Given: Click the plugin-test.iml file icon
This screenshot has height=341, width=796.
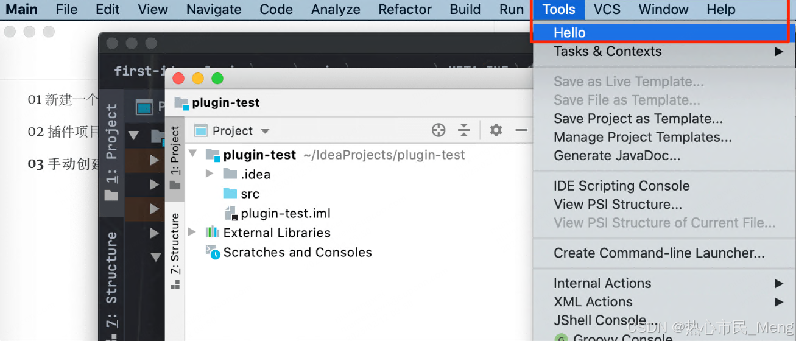Looking at the screenshot, I should tap(231, 213).
